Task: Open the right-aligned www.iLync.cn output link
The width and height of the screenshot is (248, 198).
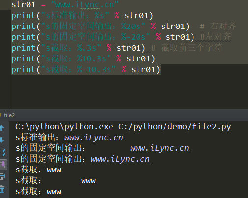Action: point(160,148)
